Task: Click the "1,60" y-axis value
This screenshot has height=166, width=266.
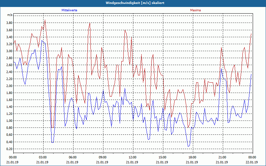Action: pos(10,100)
